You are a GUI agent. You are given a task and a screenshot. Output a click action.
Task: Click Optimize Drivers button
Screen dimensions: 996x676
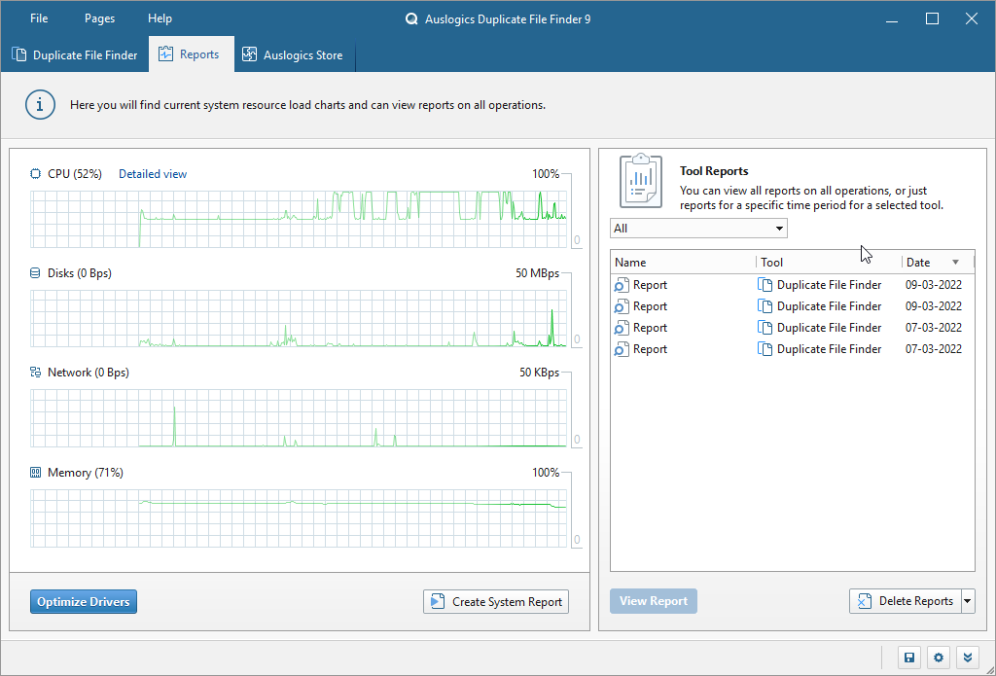(84, 602)
